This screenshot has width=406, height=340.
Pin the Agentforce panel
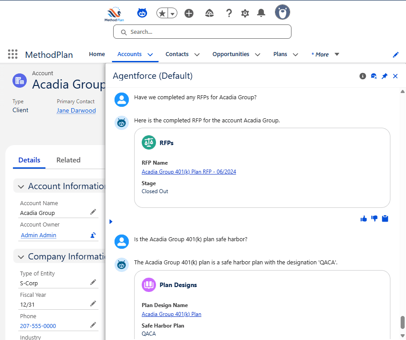[385, 76]
